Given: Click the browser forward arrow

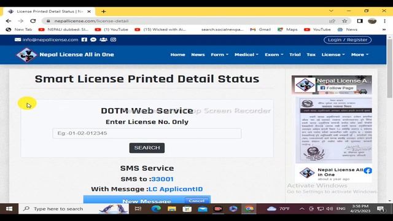Looking at the screenshot, I should pyautogui.click(x=20, y=21).
